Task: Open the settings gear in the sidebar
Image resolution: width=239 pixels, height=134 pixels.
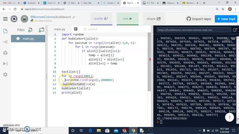Action: click(x=5, y=74)
